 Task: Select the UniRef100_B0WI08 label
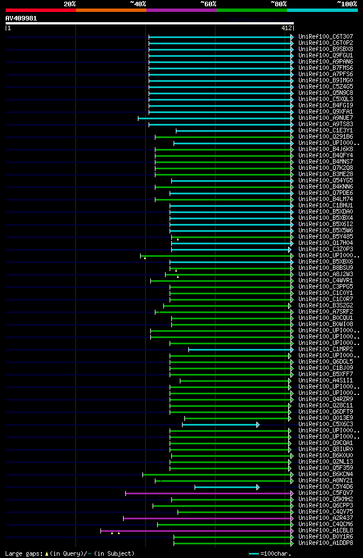[326, 324]
